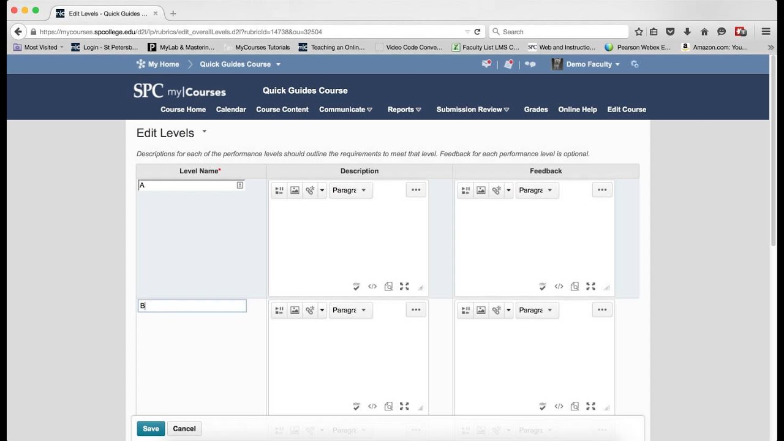The height and width of the screenshot is (441, 784).
Task: Expand Edit Levels title dropdown arrow
Action: tap(205, 132)
